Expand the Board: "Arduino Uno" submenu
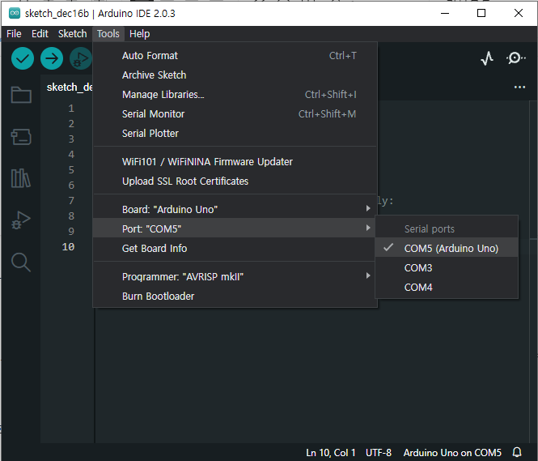 pos(235,209)
